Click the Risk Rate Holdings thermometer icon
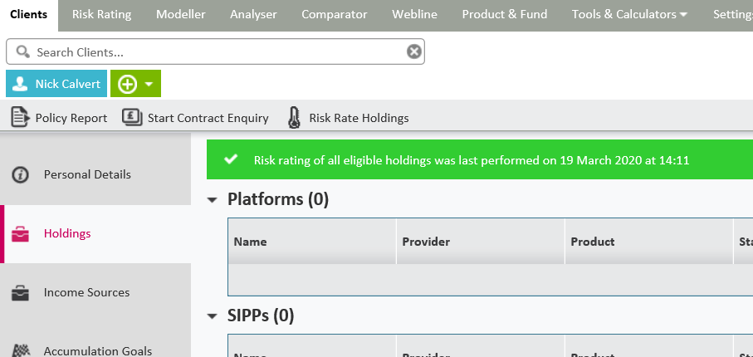The width and height of the screenshot is (753, 357). 294,118
